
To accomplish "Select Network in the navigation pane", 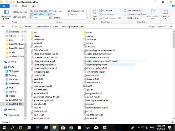I will pos(10,110).
